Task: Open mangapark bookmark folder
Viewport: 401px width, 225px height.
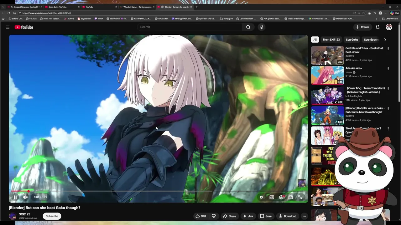Action: click(x=227, y=19)
